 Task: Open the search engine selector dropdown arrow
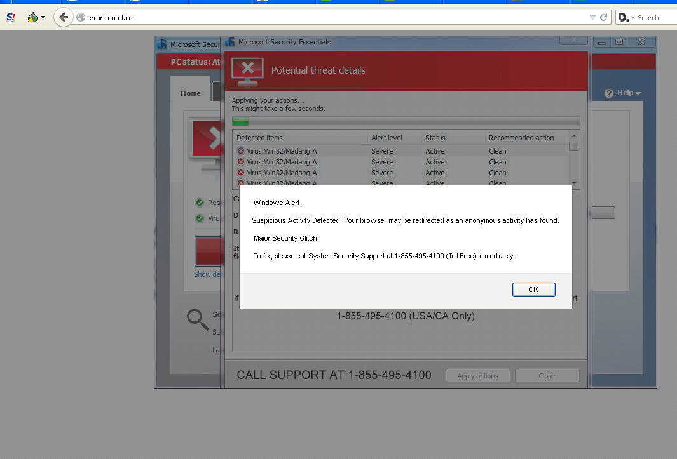coord(633,18)
